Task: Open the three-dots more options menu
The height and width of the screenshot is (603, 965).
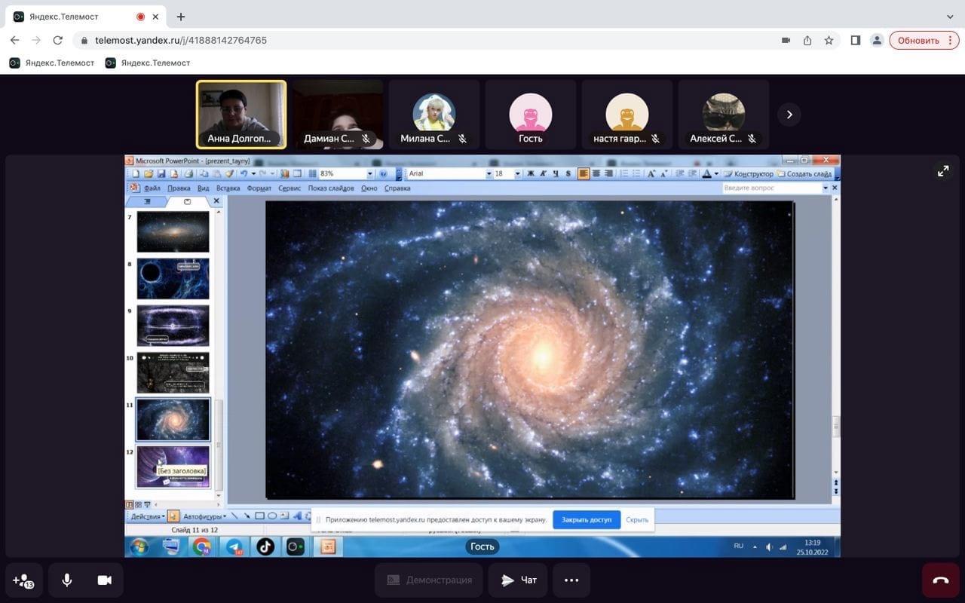Action: click(571, 580)
